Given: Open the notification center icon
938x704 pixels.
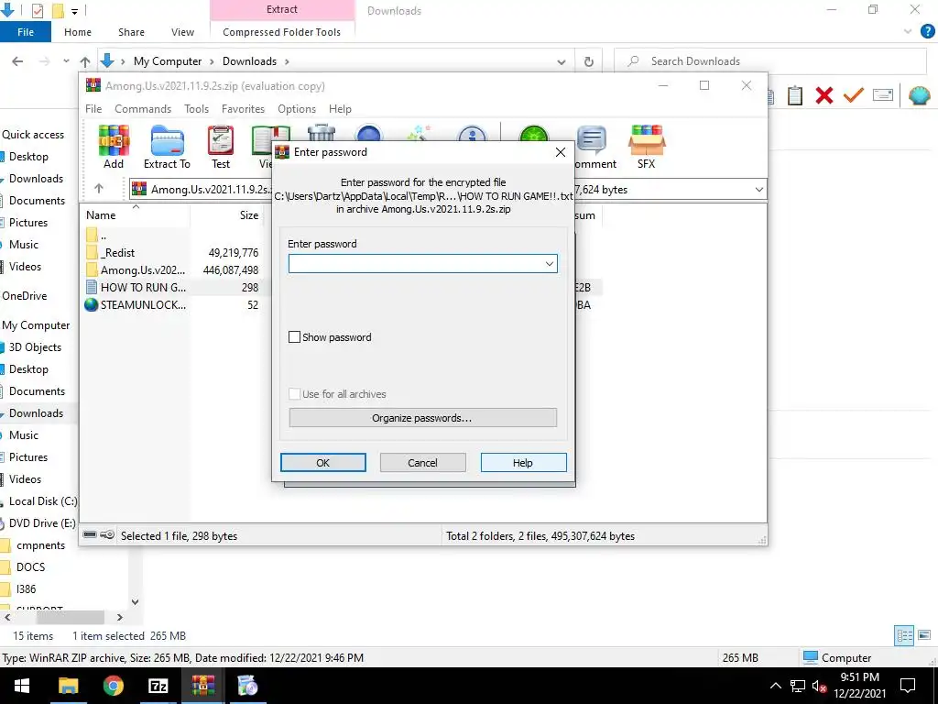Looking at the screenshot, I should [x=908, y=686].
